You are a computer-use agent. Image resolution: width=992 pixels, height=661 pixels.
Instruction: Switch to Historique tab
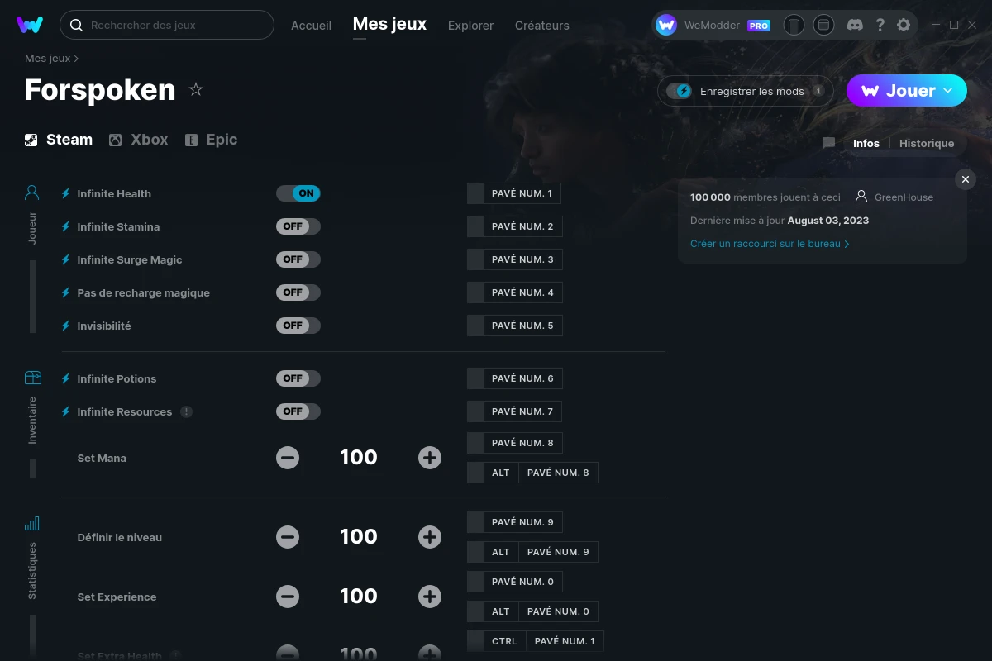pyautogui.click(x=927, y=143)
